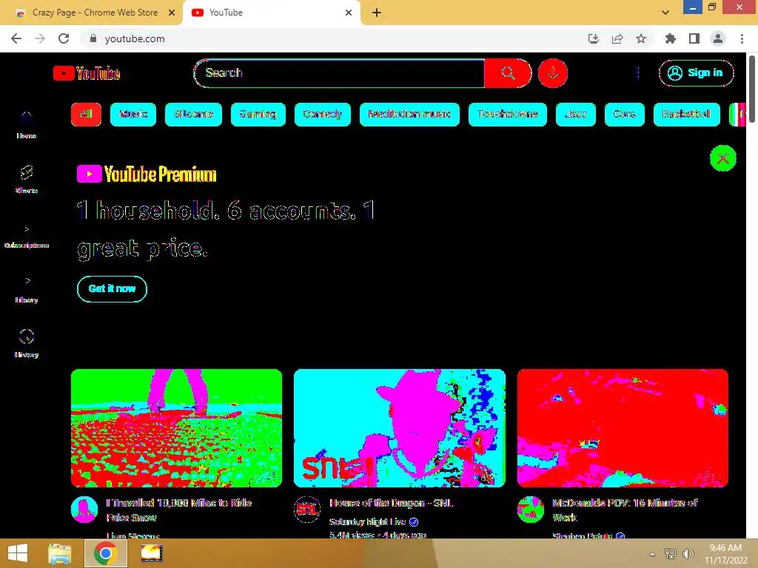This screenshot has height=568, width=758.
Task: Expand the tab search dropdown
Action: 665,13
